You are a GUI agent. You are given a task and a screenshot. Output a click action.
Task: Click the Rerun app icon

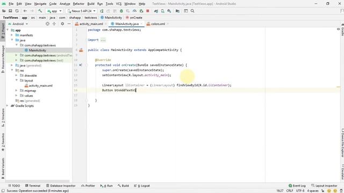(102, 11)
